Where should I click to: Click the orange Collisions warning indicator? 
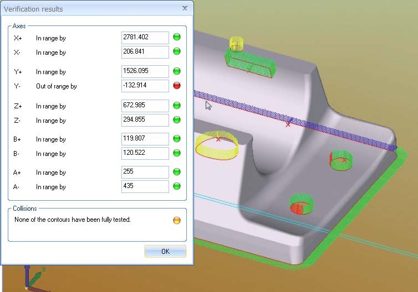click(x=177, y=220)
